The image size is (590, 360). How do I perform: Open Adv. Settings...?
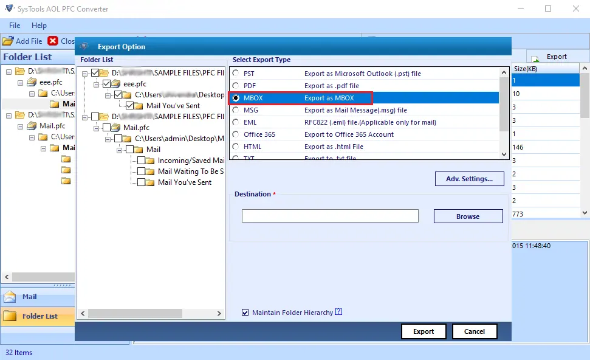[x=469, y=179]
